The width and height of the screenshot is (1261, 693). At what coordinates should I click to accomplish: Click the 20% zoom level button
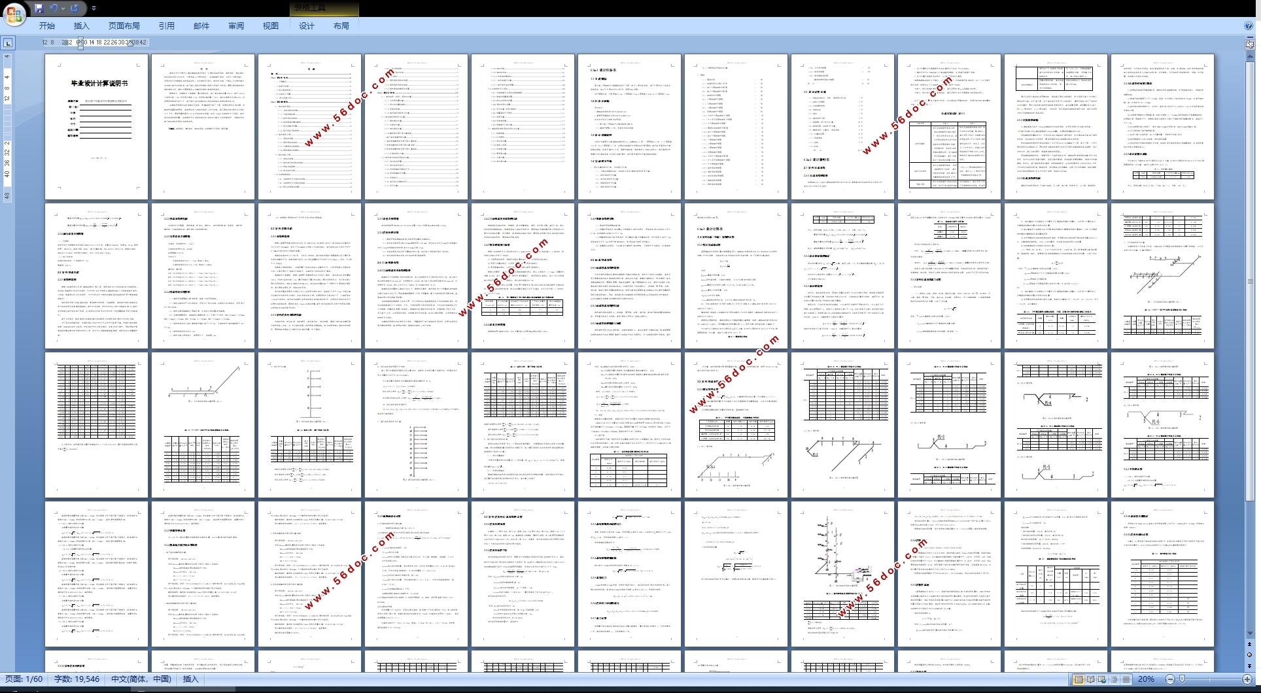[1146, 679]
